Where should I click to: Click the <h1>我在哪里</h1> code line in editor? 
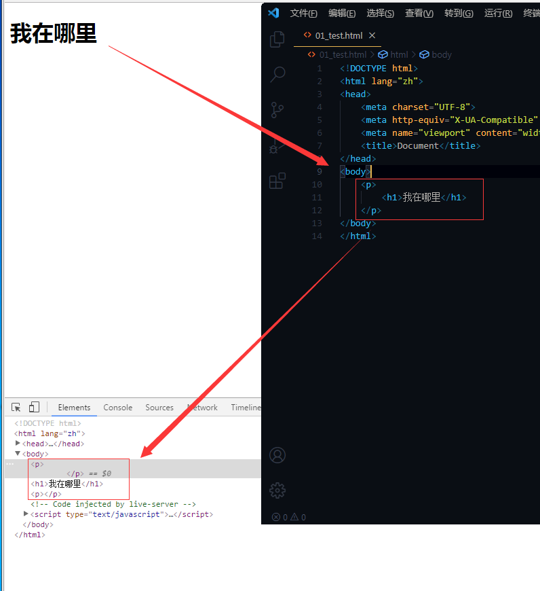coord(424,198)
